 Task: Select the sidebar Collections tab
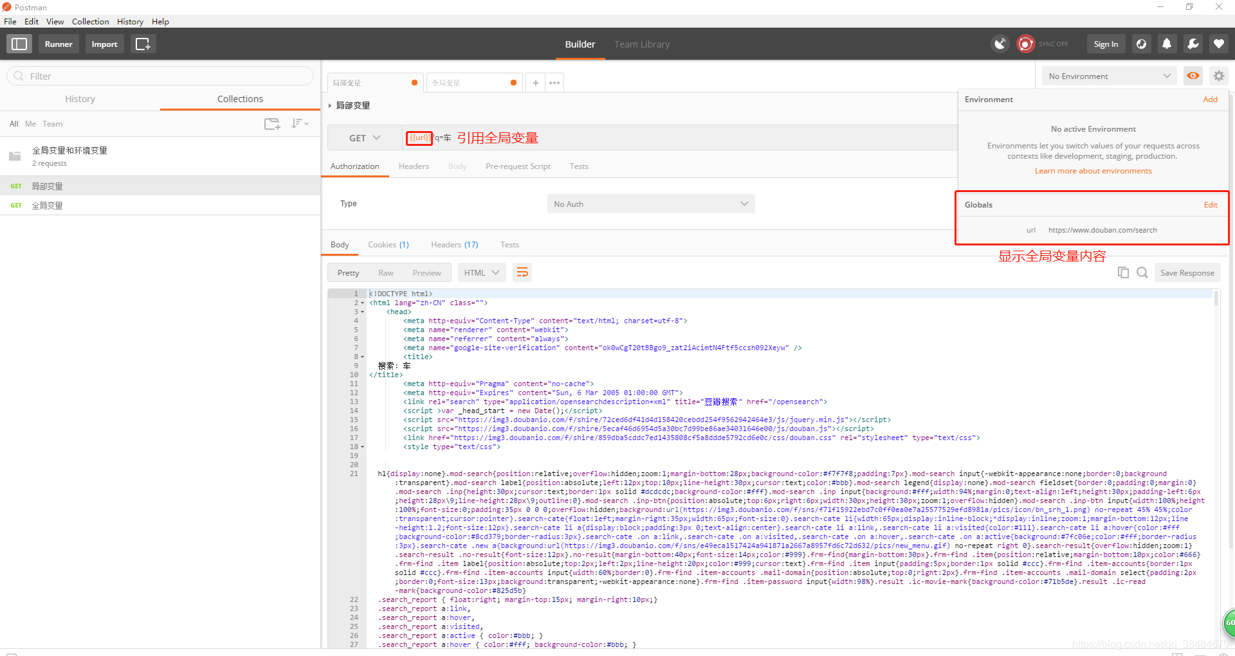(x=240, y=99)
